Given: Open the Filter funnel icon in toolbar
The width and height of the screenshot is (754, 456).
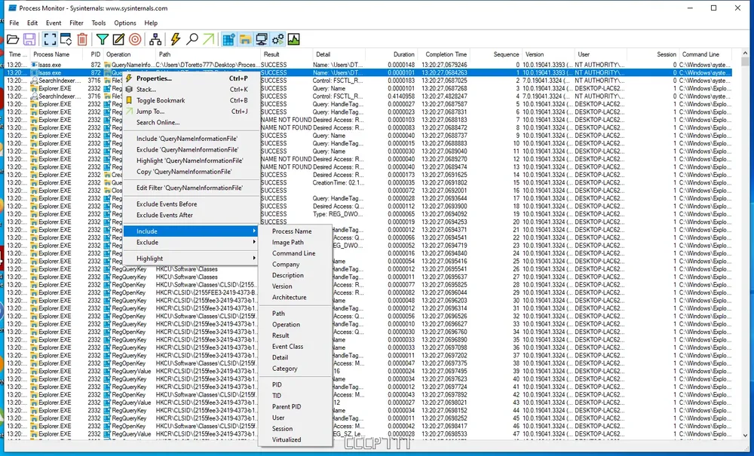Looking at the screenshot, I should (103, 39).
